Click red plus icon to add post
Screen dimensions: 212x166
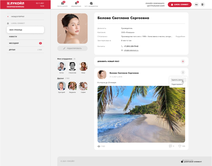point(183,61)
